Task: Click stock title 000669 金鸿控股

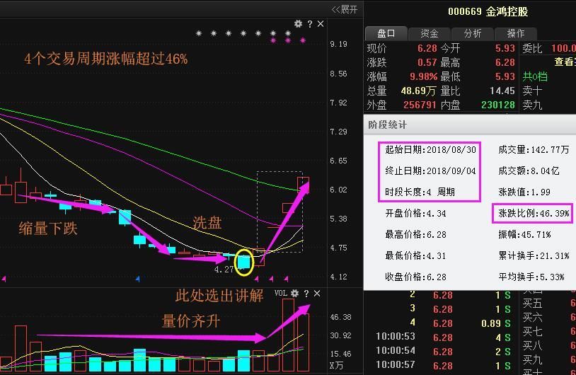Action: click(488, 12)
